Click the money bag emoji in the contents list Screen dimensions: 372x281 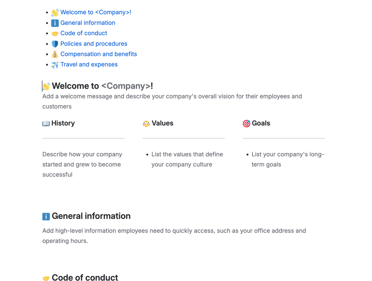[55, 54]
